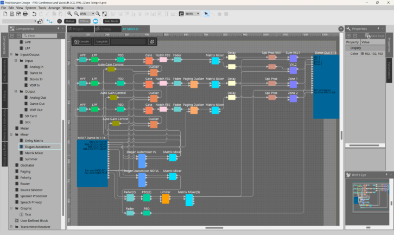
Task: Select the orange Limiter component block
Action: click(166, 199)
